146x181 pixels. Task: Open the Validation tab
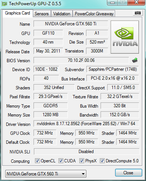tap(62, 14)
